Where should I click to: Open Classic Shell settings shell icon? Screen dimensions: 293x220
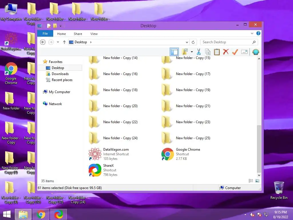click(256, 52)
